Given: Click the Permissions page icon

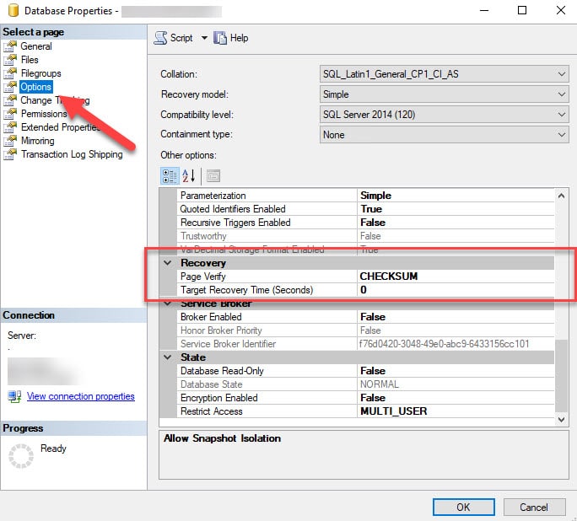Looking at the screenshot, I should coord(10,114).
